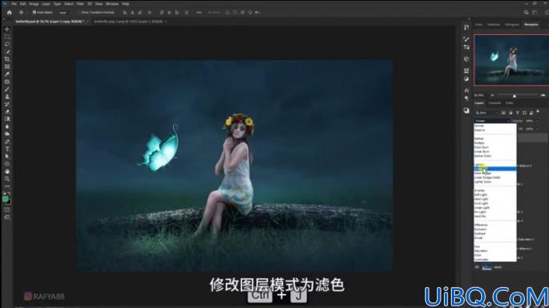549x308 pixels.
Task: Click the Navigator zoom out icon
Action: coord(492,95)
